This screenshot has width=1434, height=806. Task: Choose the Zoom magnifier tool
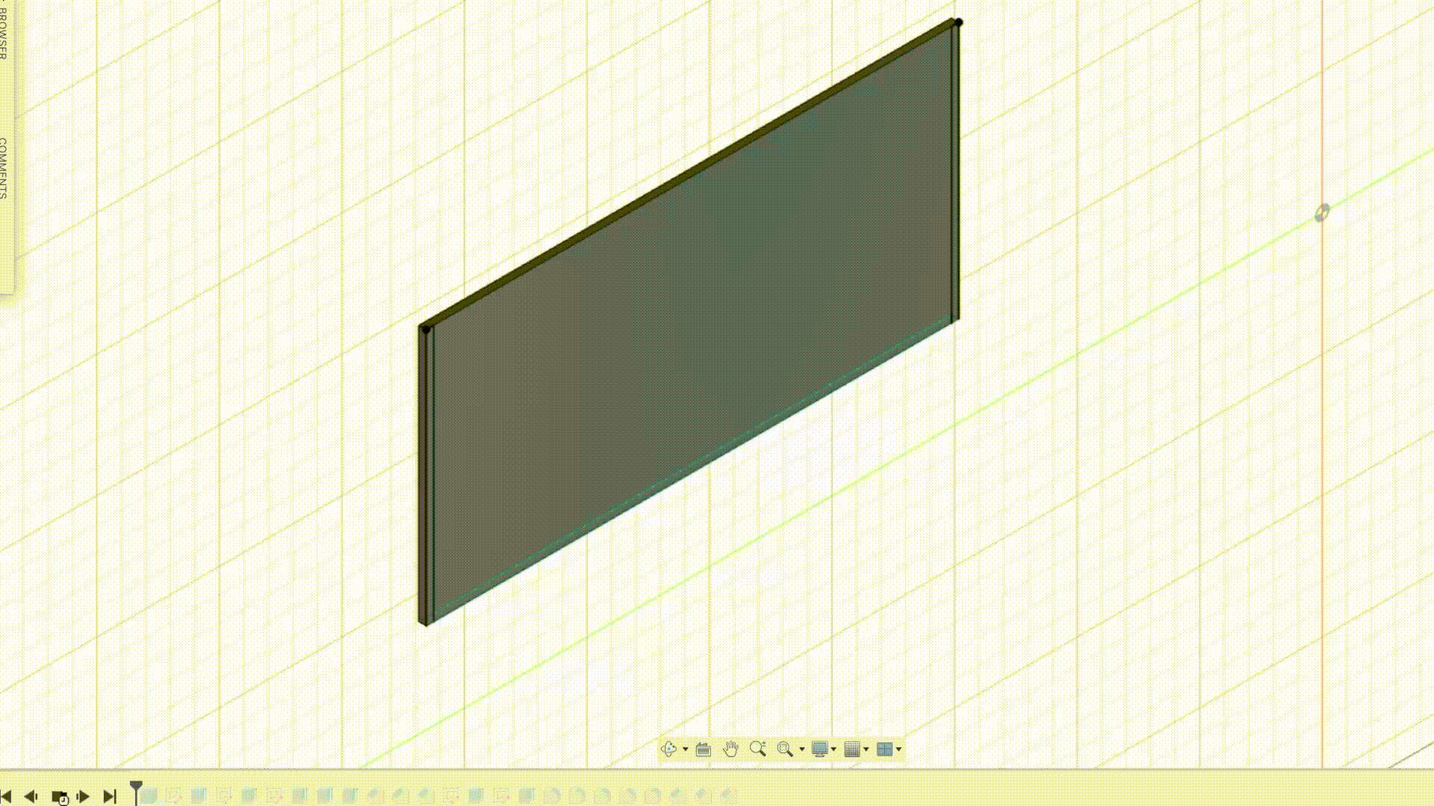(x=758, y=749)
